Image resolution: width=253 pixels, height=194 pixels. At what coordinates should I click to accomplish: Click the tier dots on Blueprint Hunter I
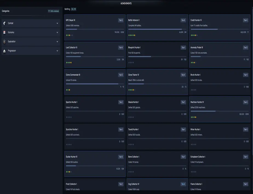(x=131, y=63)
